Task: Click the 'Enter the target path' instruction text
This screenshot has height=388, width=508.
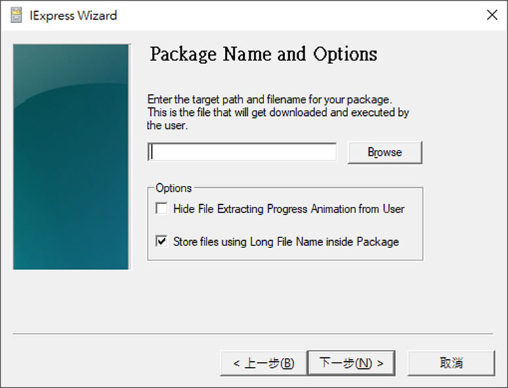Action: pos(278,112)
